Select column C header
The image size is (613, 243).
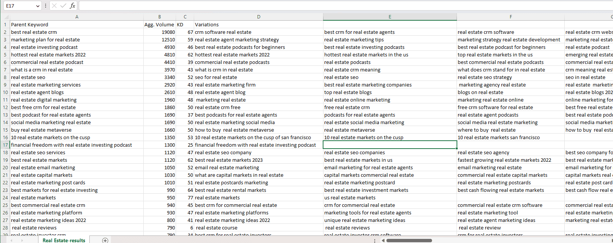[x=185, y=17]
